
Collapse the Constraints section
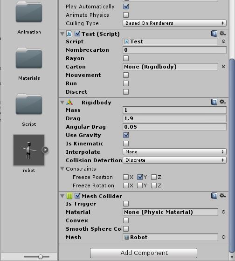coord(62,169)
